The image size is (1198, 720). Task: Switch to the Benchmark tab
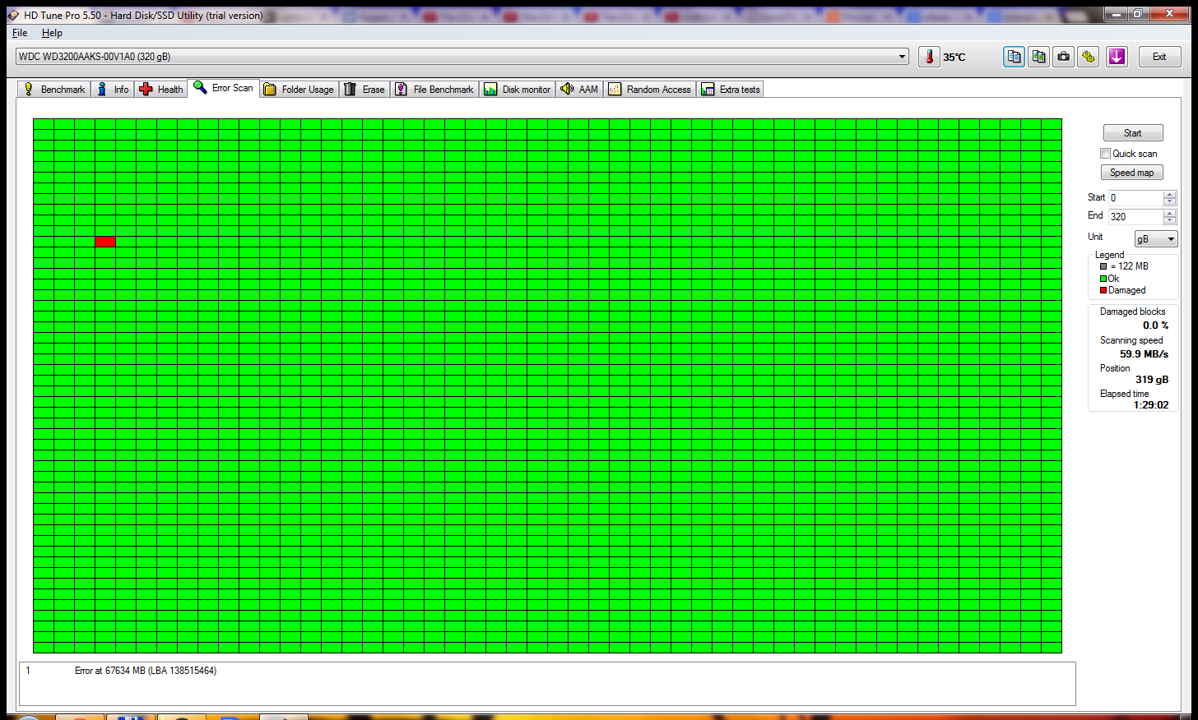coord(54,90)
